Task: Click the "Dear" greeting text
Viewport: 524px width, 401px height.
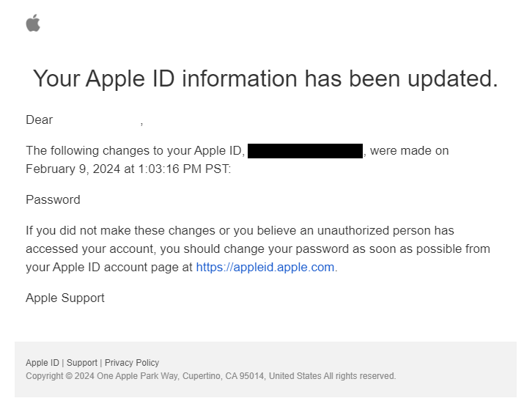Action: click(x=40, y=120)
